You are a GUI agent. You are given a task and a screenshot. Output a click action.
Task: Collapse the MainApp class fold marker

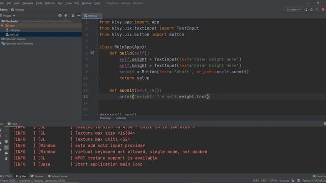point(97,47)
